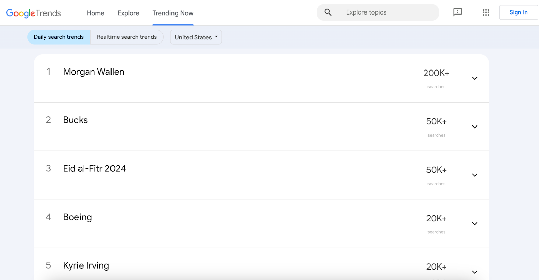Click the Bucks trend title
This screenshot has width=539, height=280.
click(x=75, y=120)
